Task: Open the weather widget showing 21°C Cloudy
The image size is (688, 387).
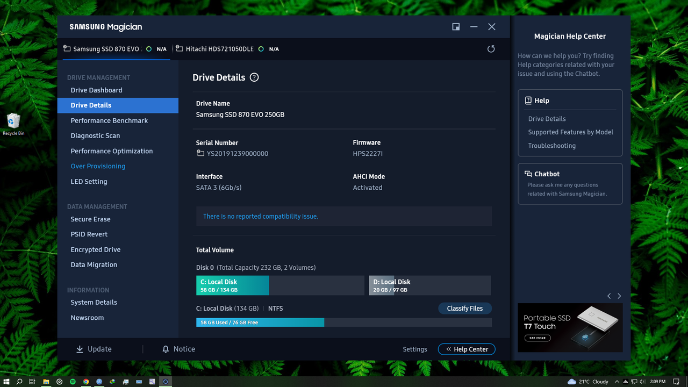Action: (x=588, y=382)
